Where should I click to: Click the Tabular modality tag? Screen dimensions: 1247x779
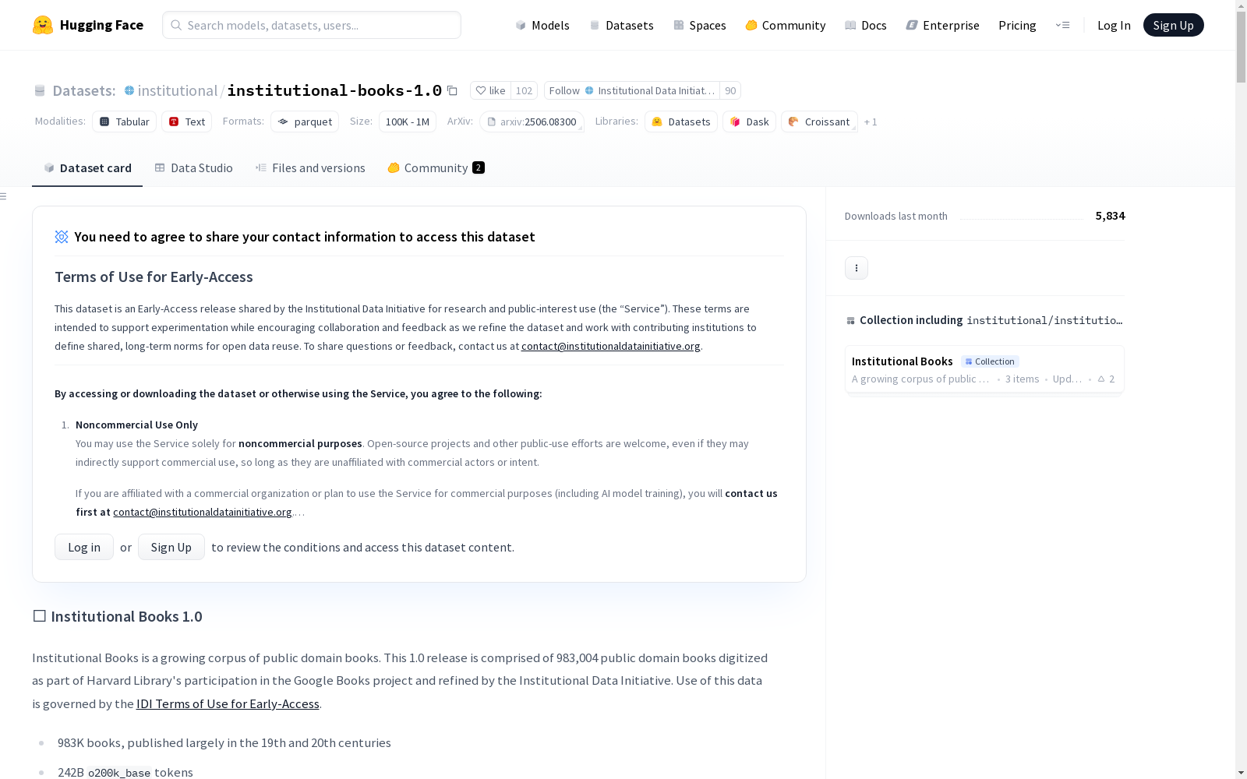(125, 122)
